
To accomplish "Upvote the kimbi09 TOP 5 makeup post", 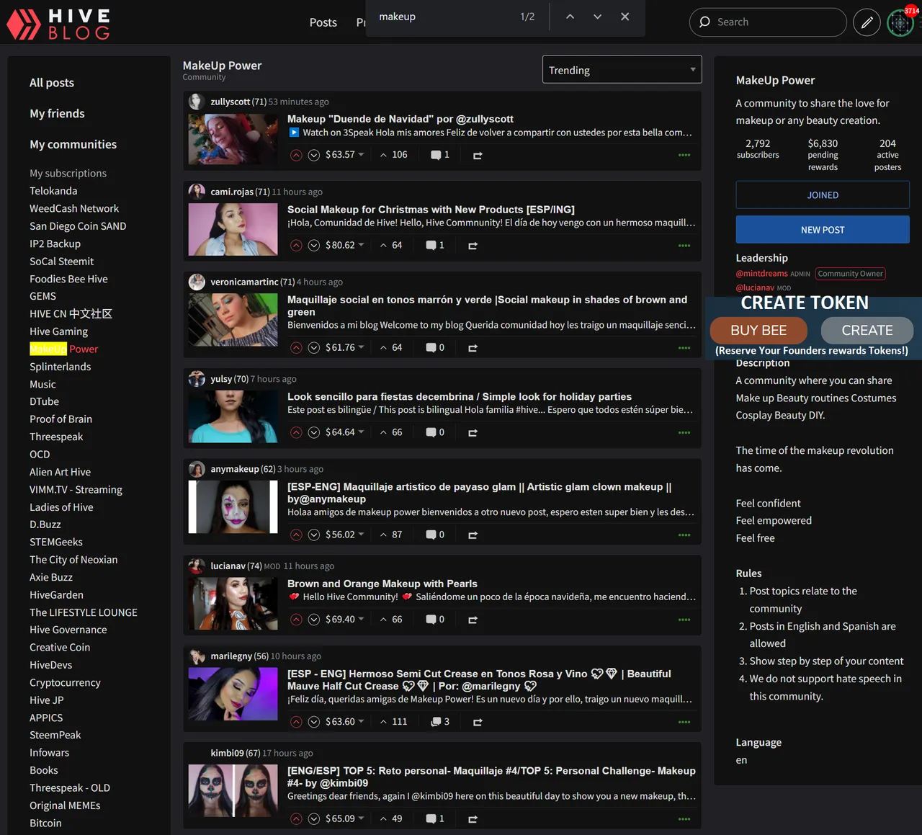I will (x=296, y=819).
